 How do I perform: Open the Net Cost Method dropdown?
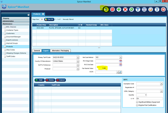[x=121, y=57]
